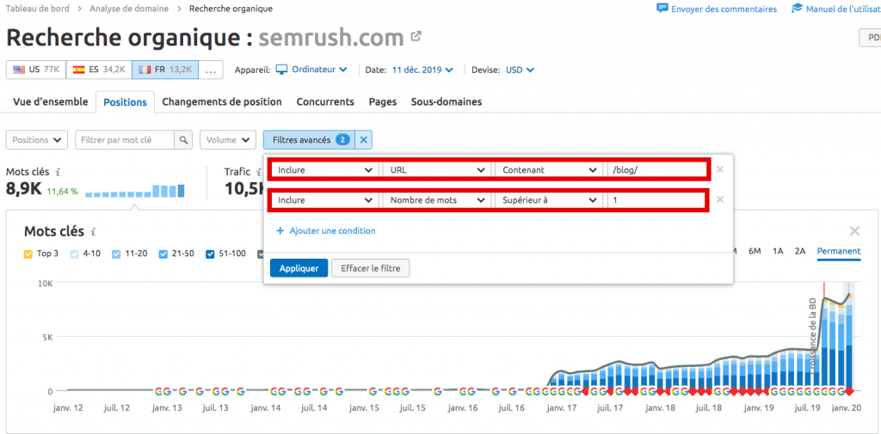Click the search magnifier in keyword filter

[183, 140]
